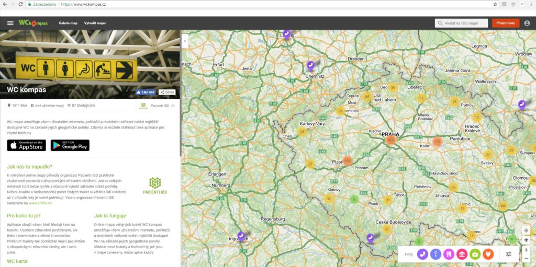Open the cluster of 11 at Znojmo
This screenshot has width=536, height=267.
click(471, 236)
